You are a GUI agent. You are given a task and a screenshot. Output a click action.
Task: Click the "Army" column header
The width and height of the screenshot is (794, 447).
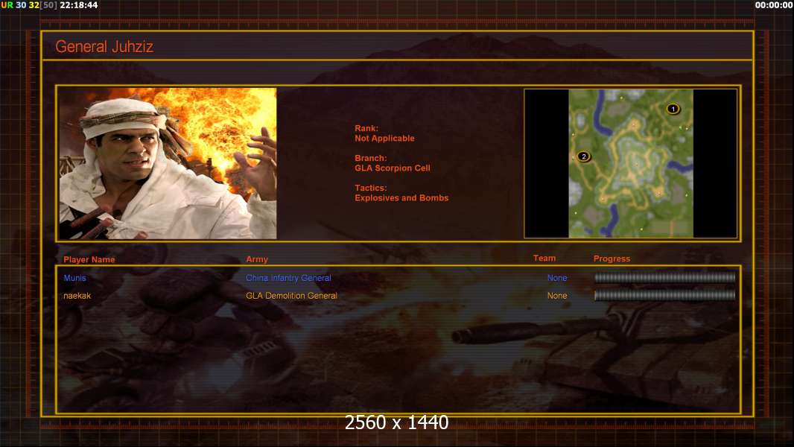coord(257,259)
